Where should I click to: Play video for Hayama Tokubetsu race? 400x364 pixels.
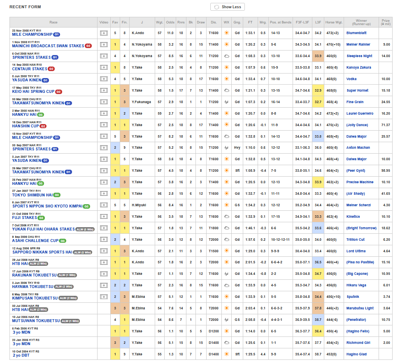[x=104, y=285]
